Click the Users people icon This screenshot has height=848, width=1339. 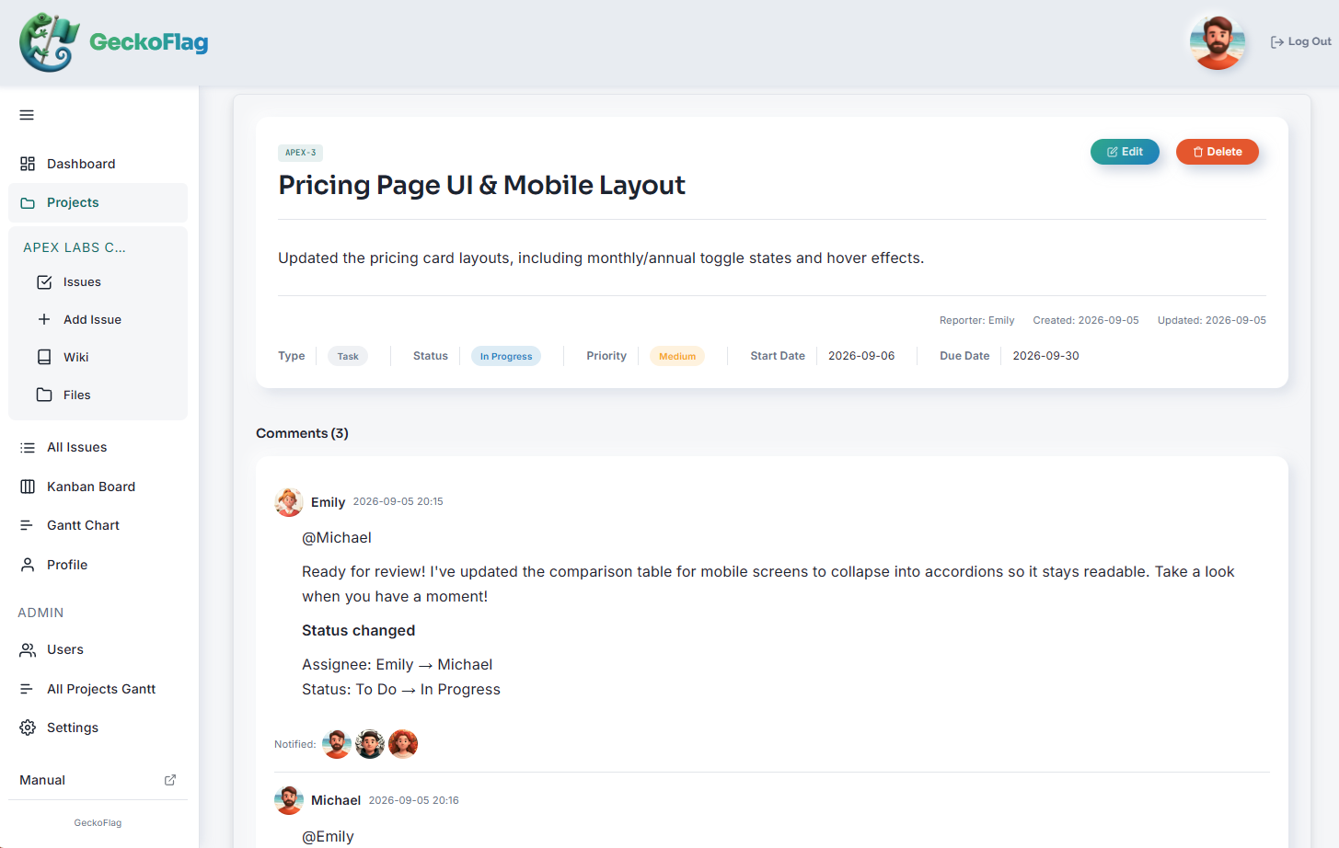click(x=28, y=649)
